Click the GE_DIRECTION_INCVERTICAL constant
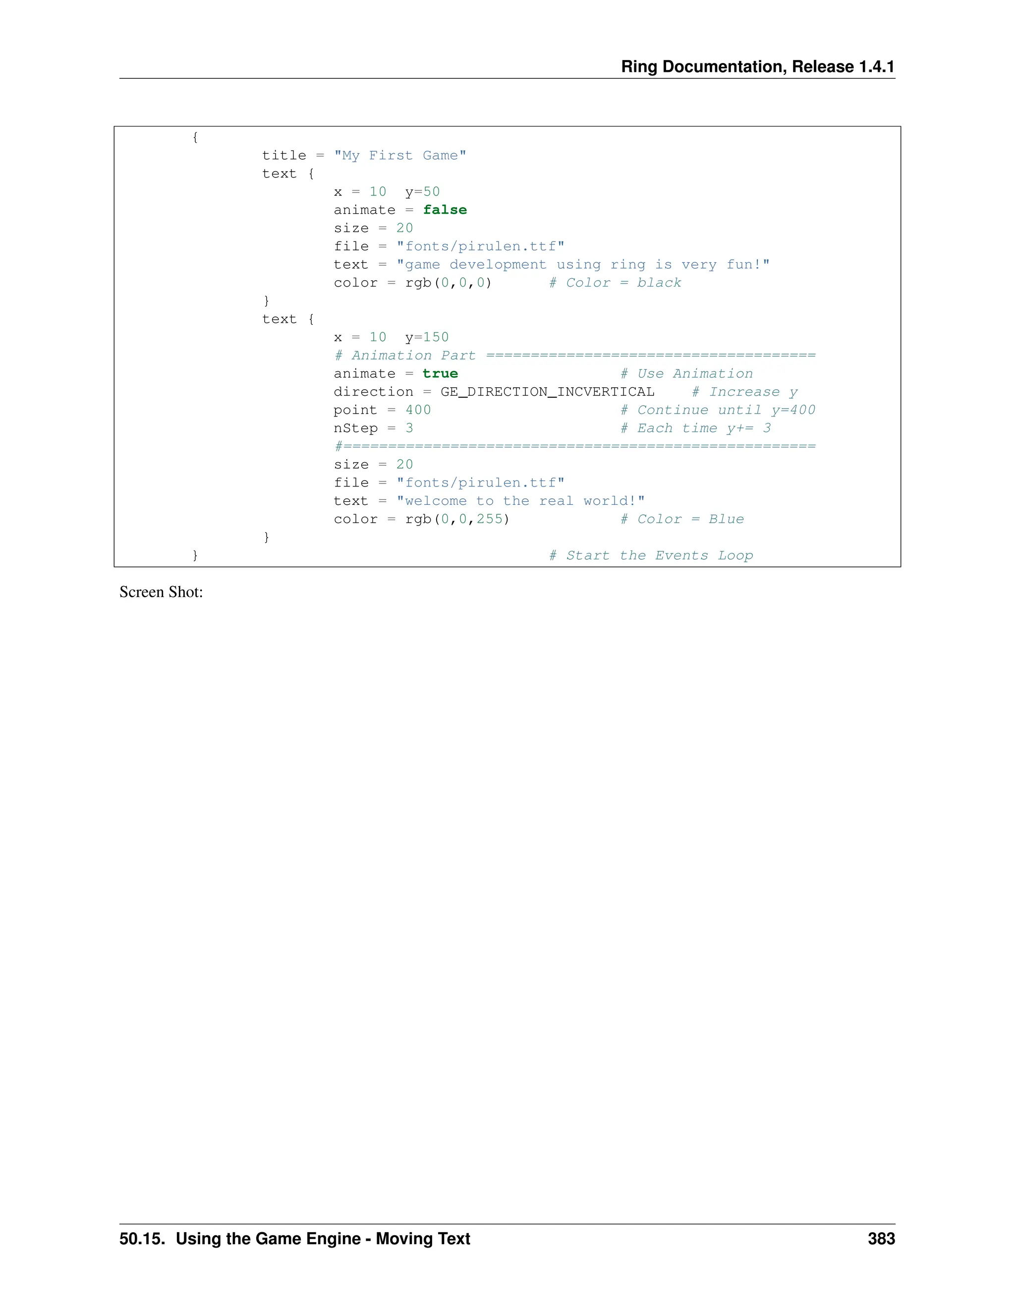 (x=547, y=392)
